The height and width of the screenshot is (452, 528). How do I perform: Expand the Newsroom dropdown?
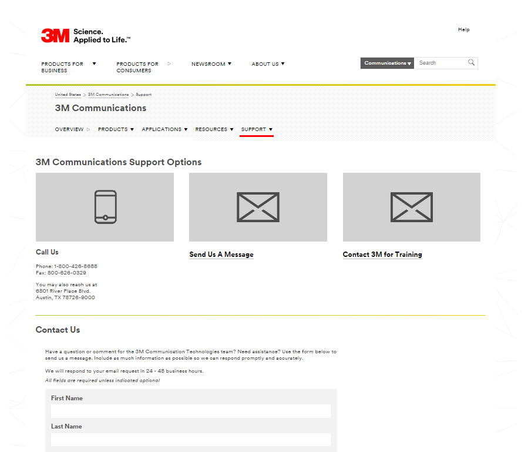(x=211, y=64)
